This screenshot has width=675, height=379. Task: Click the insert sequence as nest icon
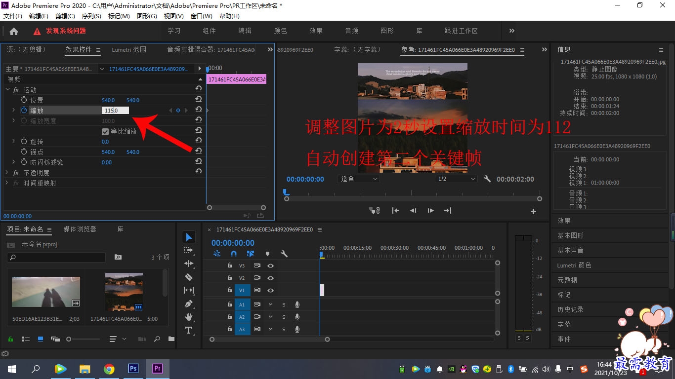point(217,254)
